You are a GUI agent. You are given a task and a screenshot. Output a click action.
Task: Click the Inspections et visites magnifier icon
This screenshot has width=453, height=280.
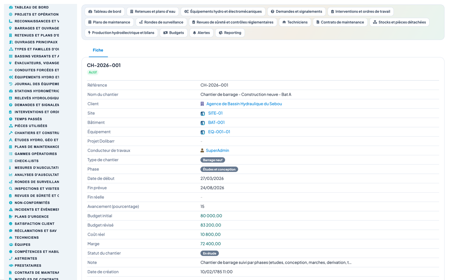coord(11,189)
